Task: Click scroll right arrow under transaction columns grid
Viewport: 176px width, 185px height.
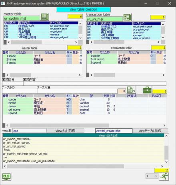Action: (x=164, y=75)
